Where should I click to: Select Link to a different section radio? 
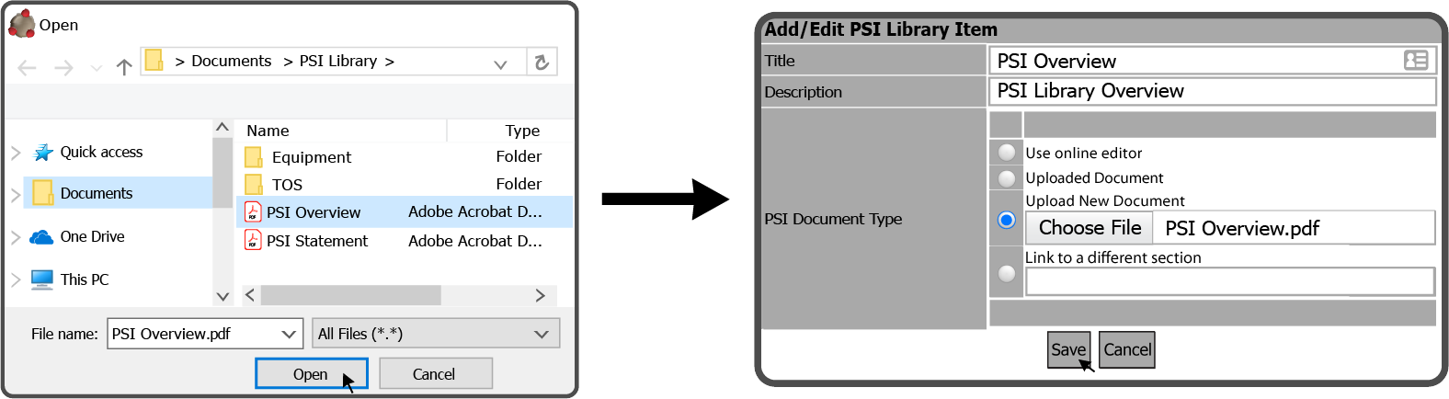coord(1007,273)
